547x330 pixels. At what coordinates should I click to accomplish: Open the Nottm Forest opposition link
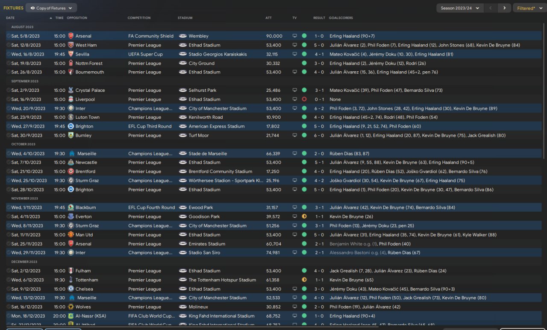89,63
